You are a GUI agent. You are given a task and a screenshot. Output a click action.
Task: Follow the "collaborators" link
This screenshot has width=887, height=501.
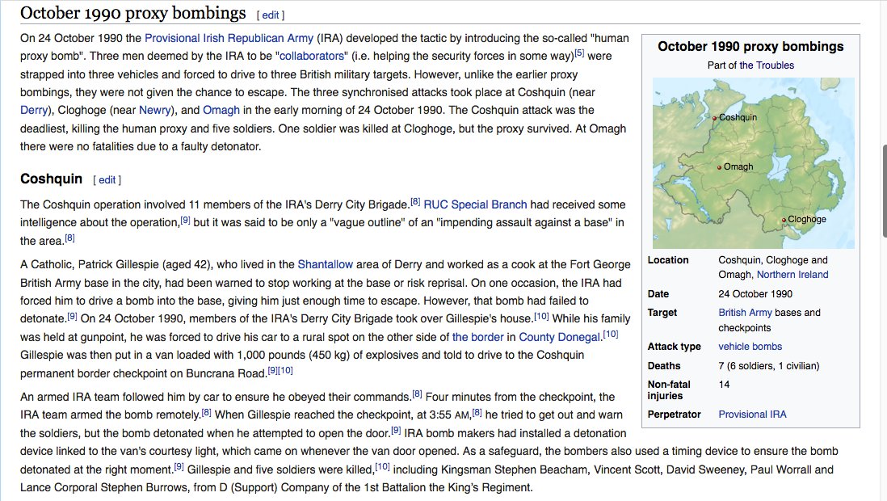point(312,56)
